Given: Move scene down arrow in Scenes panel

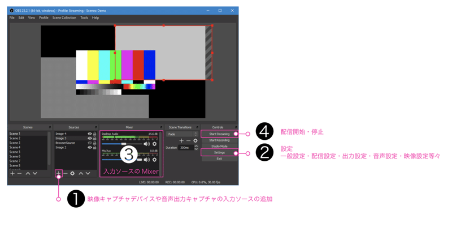Looking at the screenshot, I should pyautogui.click(x=35, y=173).
